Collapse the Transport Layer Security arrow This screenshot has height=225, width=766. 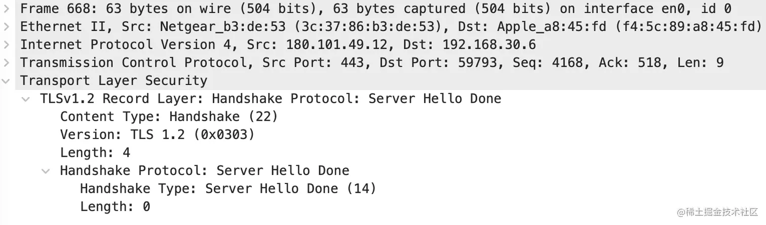(6, 81)
